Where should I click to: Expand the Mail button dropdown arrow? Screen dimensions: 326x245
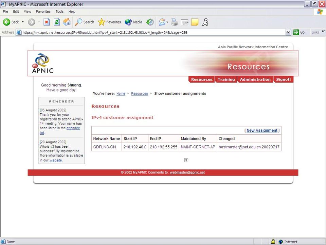point(167,22)
